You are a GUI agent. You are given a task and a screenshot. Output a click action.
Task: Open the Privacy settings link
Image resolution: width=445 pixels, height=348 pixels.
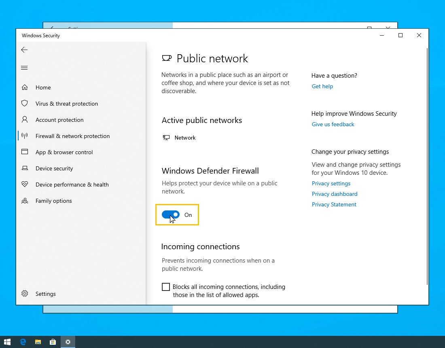(331, 183)
